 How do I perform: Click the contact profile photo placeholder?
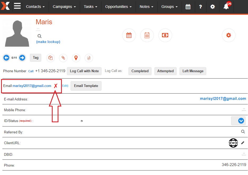click(x=17, y=33)
